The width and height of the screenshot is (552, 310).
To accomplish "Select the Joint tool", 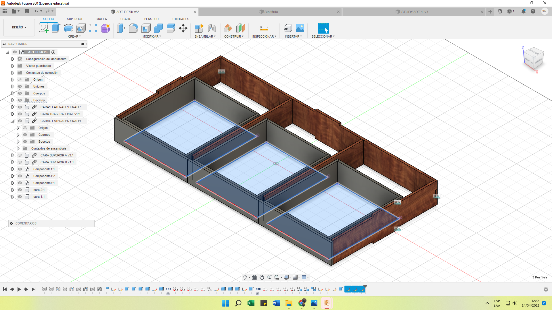I will tap(212, 28).
